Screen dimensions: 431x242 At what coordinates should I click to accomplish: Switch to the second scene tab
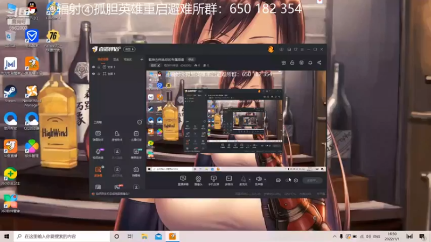pyautogui.click(x=116, y=60)
